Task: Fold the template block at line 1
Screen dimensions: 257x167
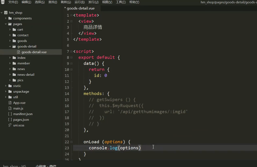Action: coord(71,15)
